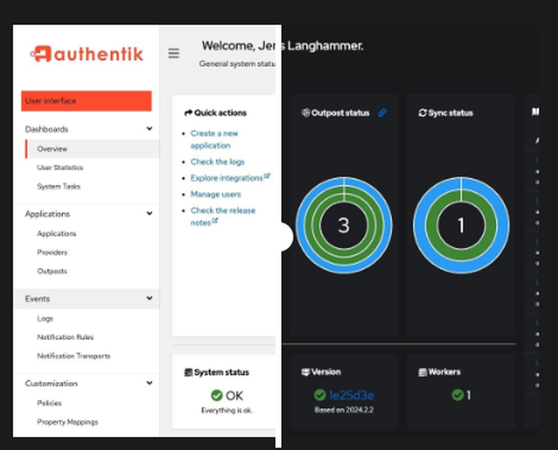Open System Tasks page
Screen dimensions: 558x450
59,186
